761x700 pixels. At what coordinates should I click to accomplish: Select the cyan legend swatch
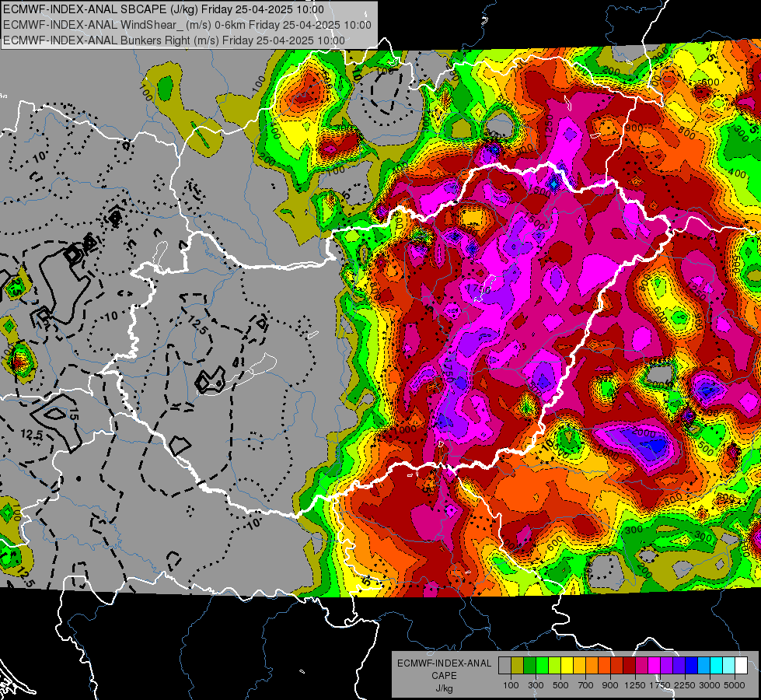[717, 665]
